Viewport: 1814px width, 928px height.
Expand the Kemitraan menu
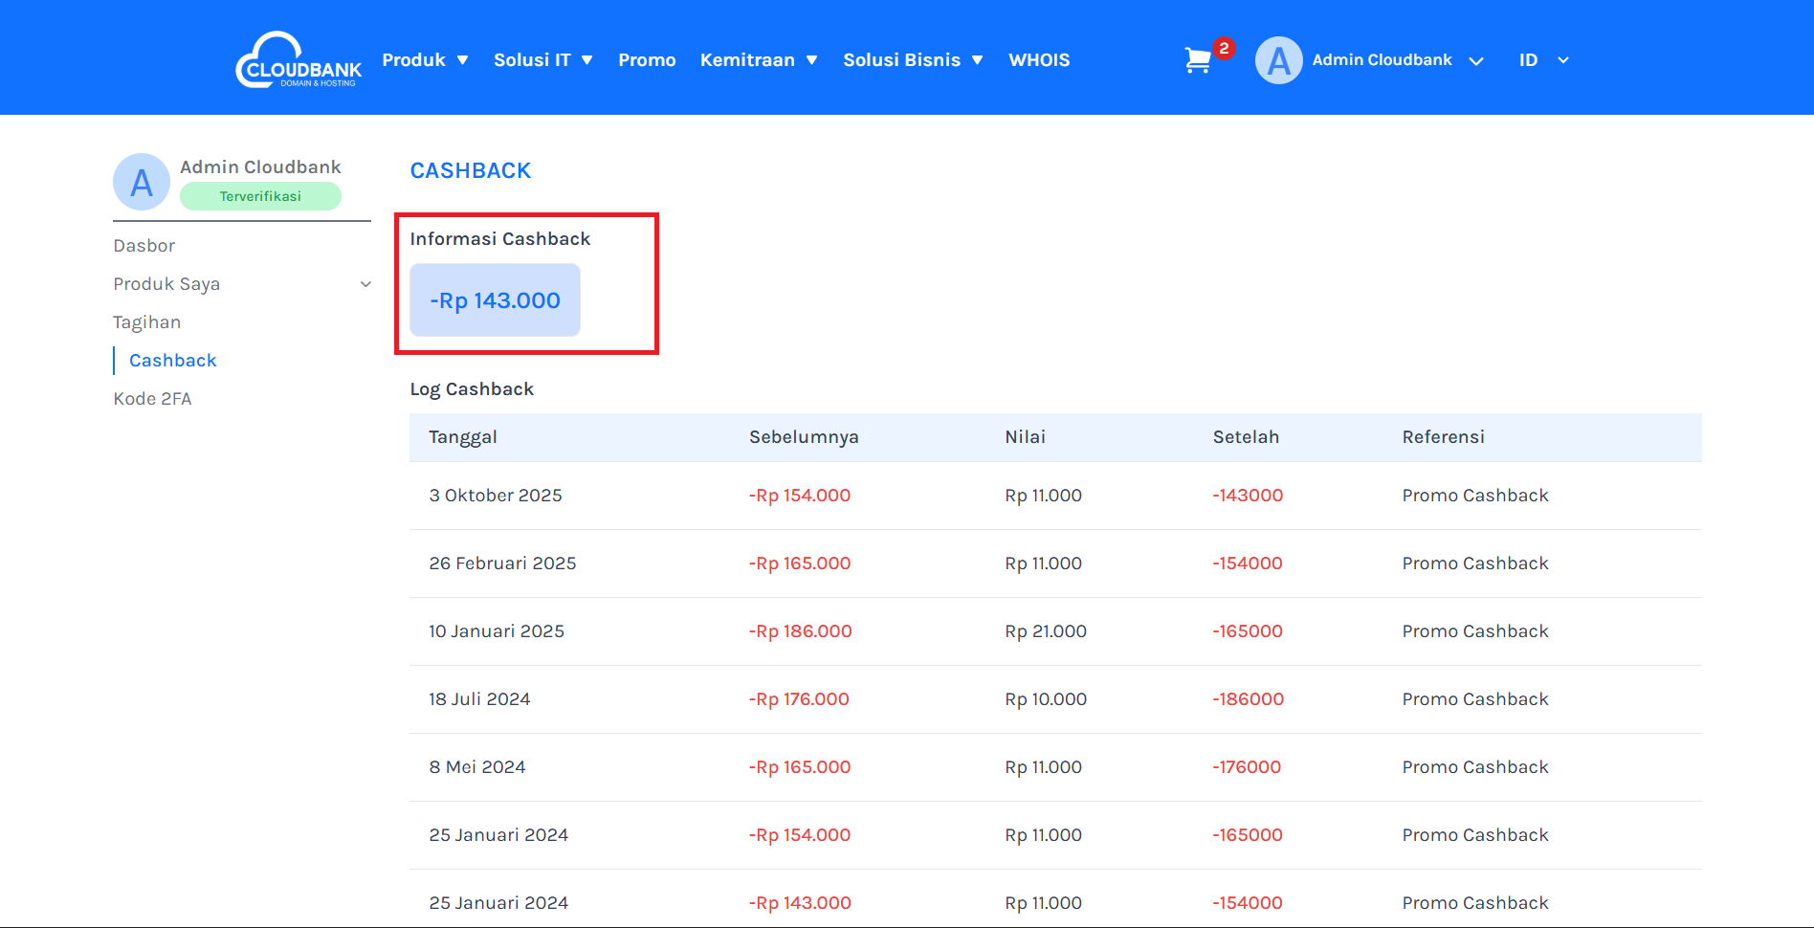(x=758, y=60)
